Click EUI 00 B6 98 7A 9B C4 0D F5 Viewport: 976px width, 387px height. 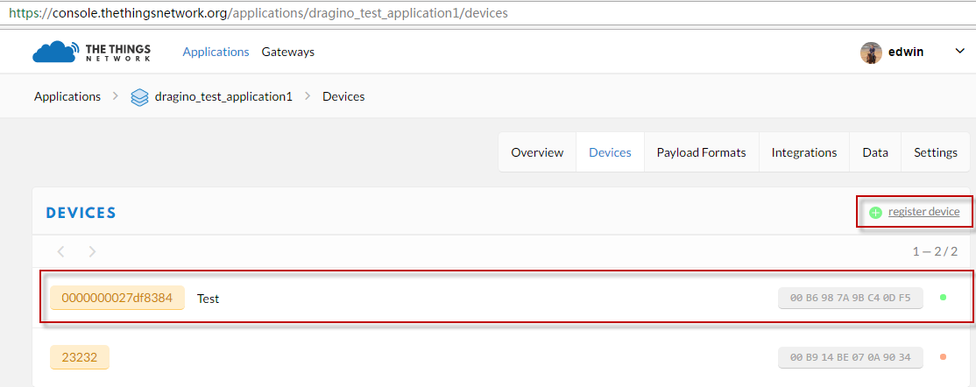point(850,298)
